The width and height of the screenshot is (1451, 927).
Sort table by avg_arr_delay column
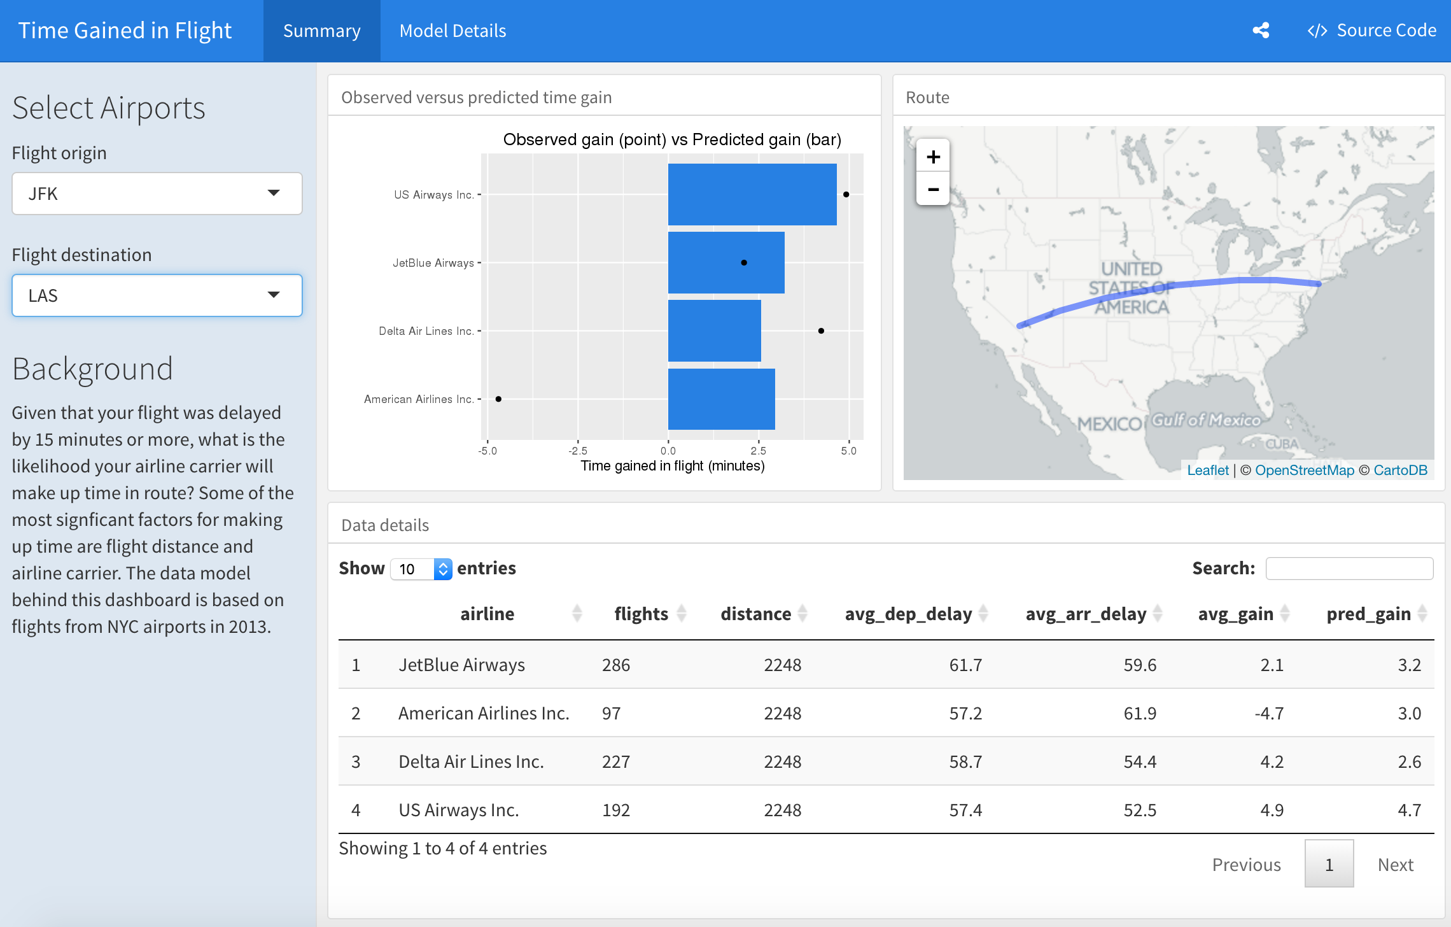pyautogui.click(x=1086, y=614)
